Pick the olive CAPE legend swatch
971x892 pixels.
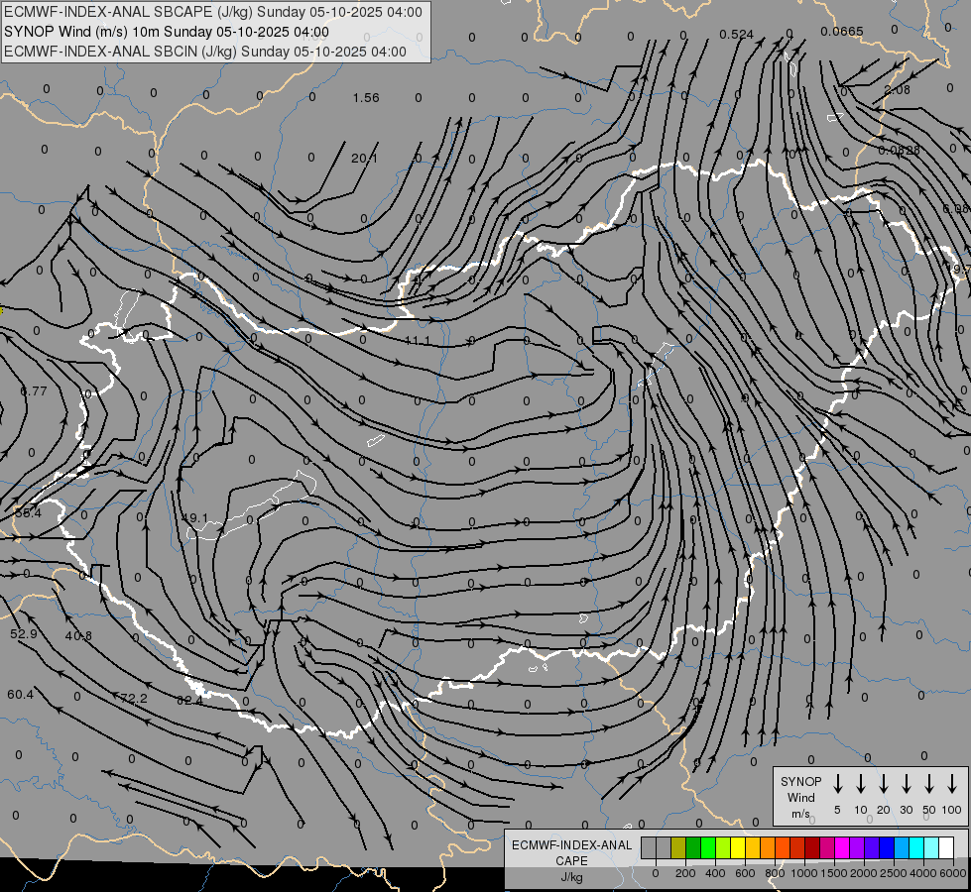678,847
